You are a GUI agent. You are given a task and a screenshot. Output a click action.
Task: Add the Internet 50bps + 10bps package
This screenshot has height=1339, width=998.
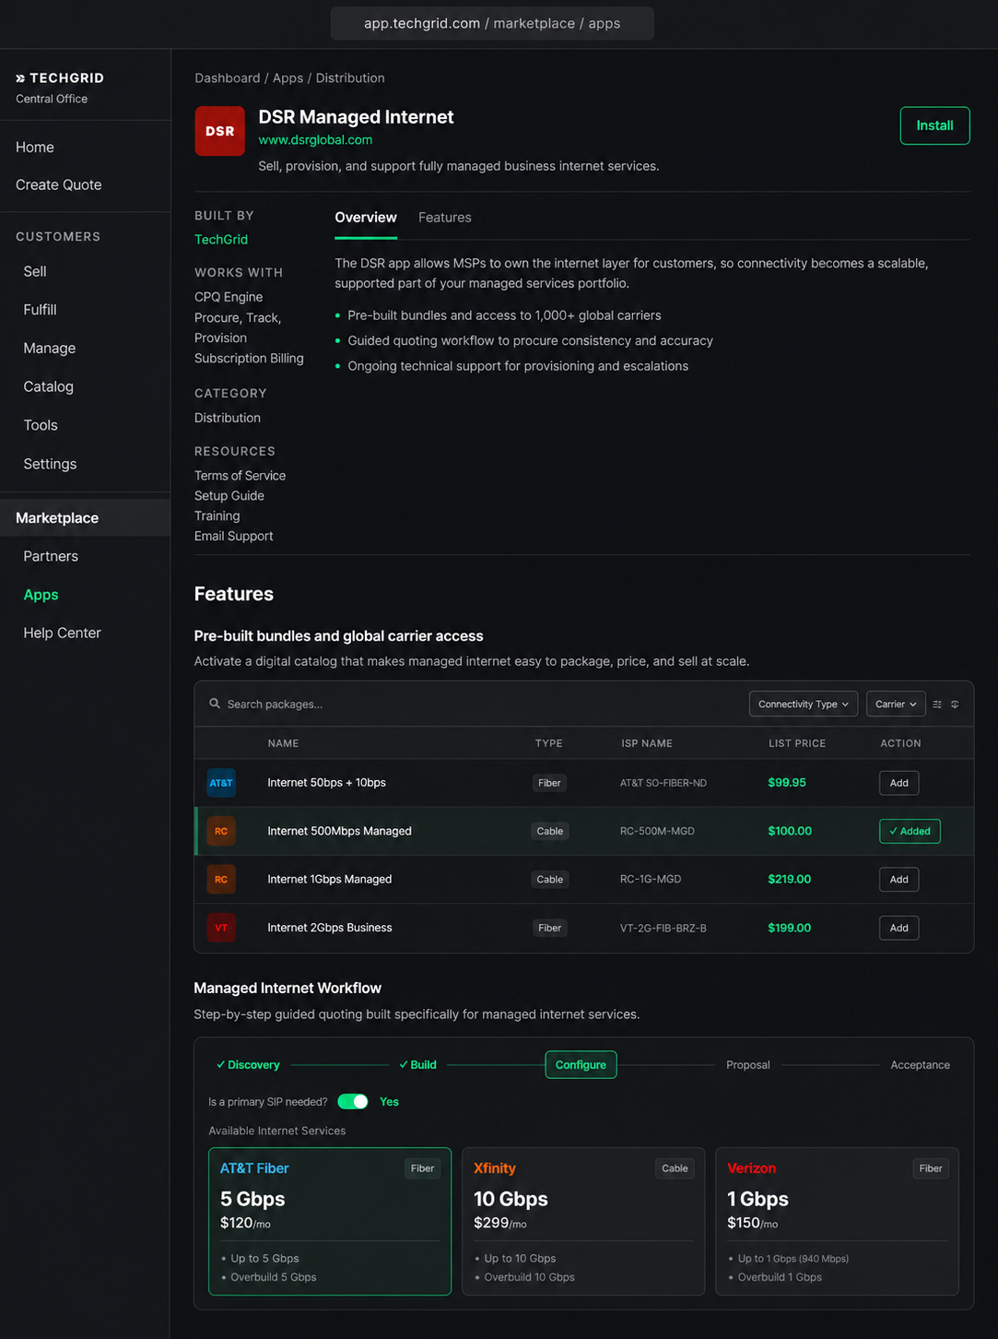click(898, 783)
